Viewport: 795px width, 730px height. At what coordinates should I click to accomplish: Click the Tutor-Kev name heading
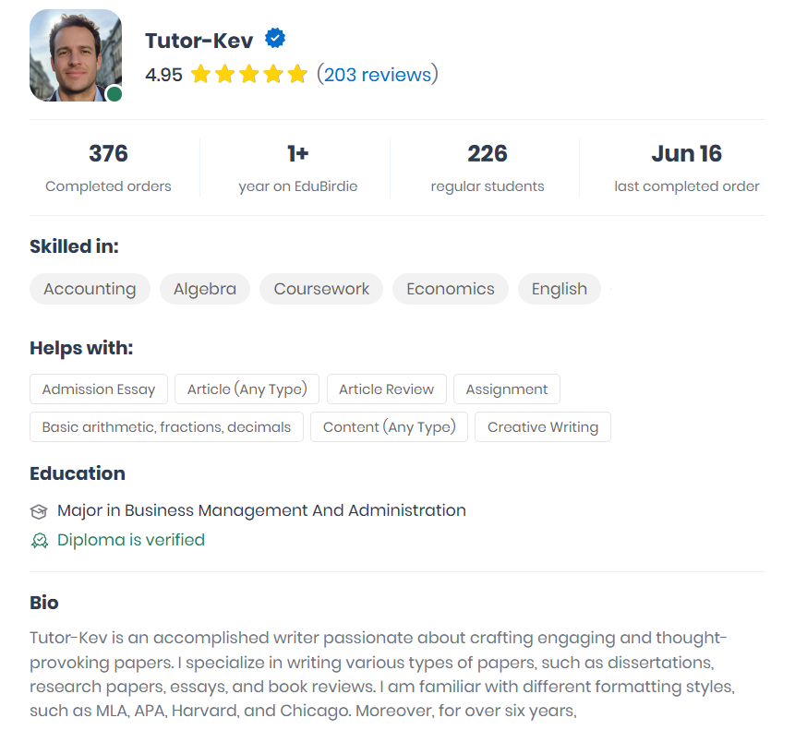pos(199,41)
